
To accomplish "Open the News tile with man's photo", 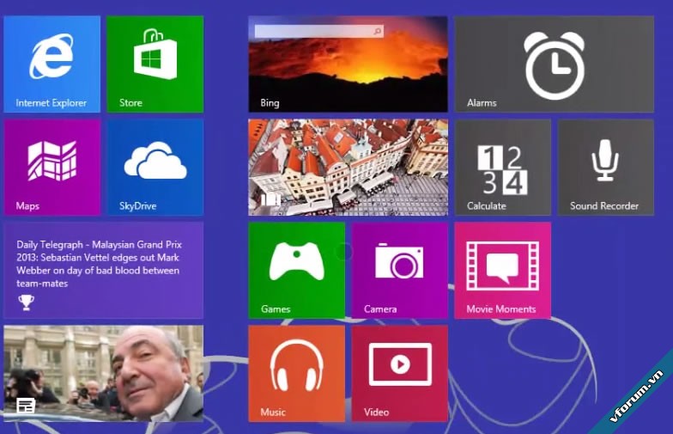I will pos(103,373).
